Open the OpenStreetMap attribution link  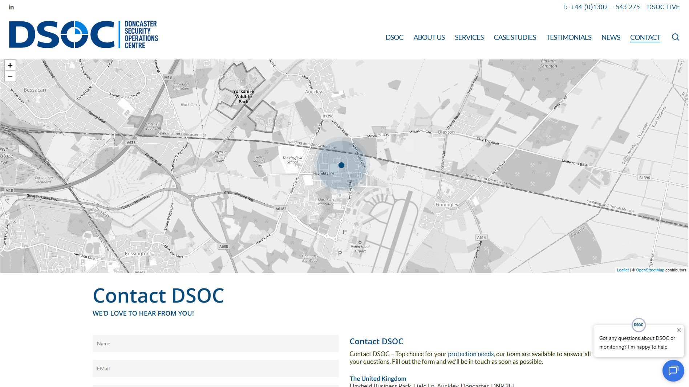point(650,270)
